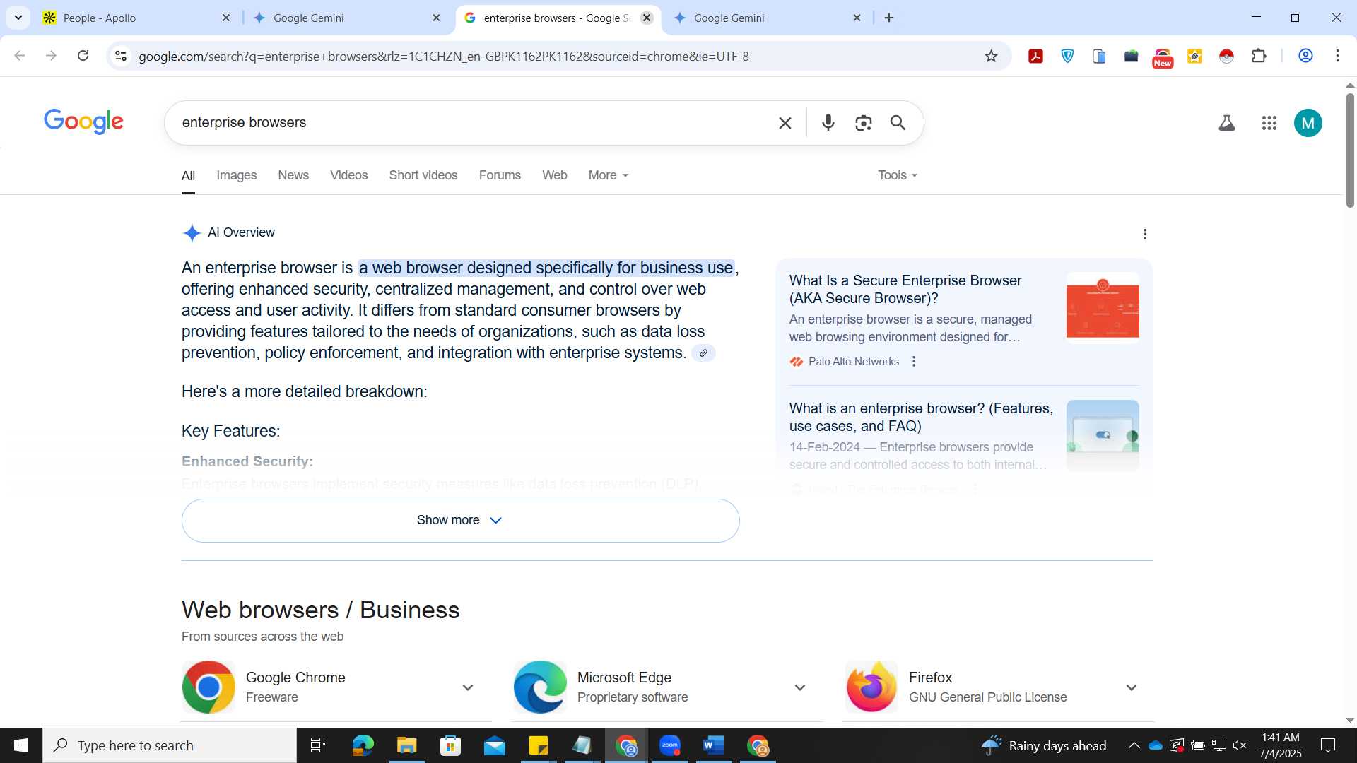Image resolution: width=1357 pixels, height=763 pixels.
Task: Expand AI Overview with Show more
Action: tap(460, 521)
